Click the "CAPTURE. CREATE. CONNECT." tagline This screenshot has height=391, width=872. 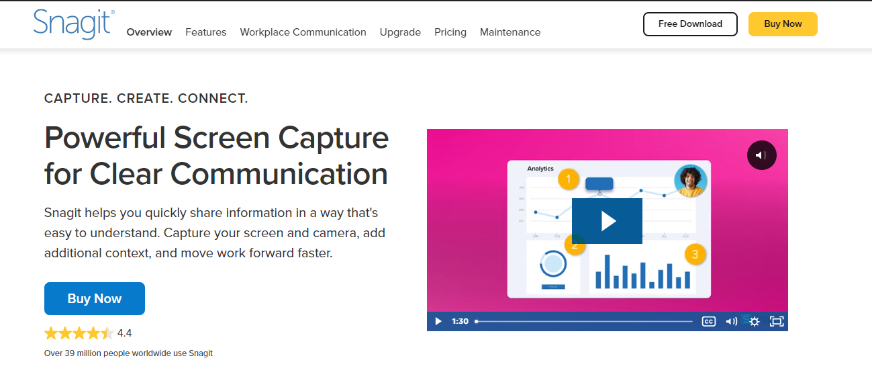coord(146,99)
